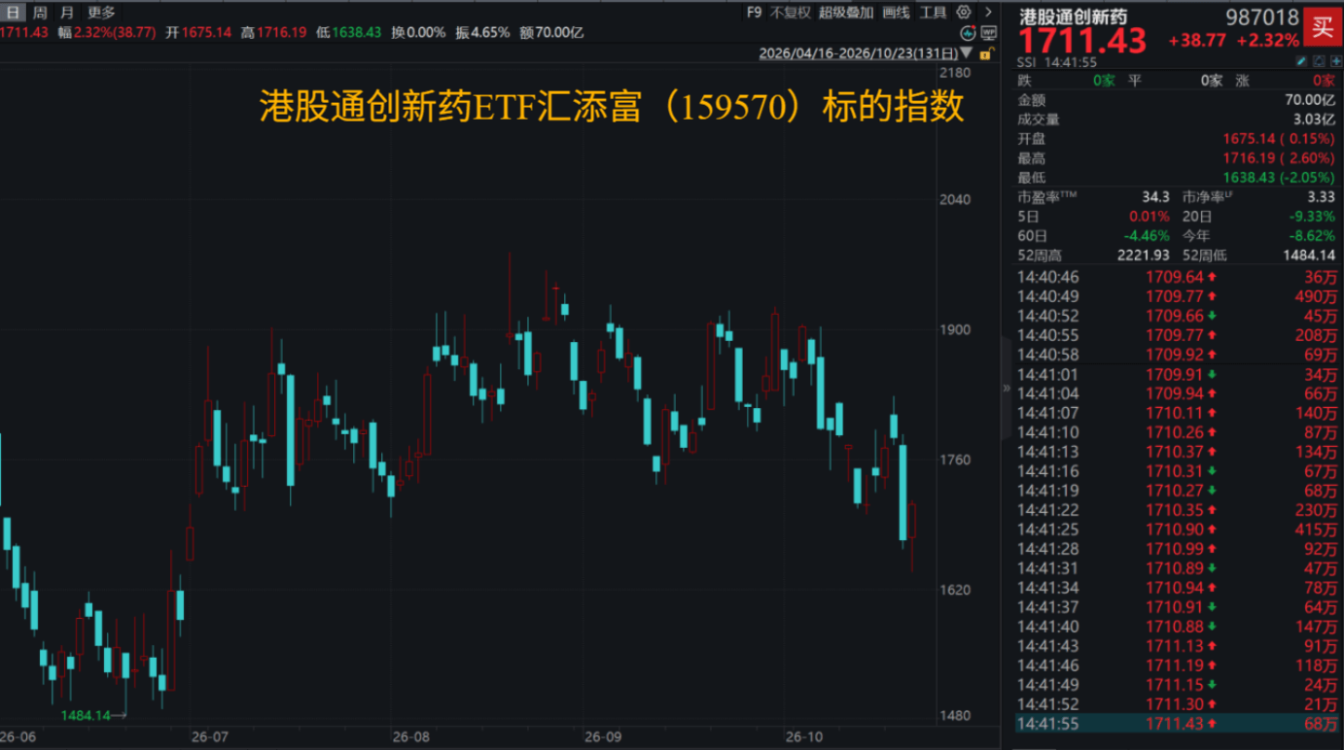Click the right arrow next to settings gear

(x=988, y=12)
